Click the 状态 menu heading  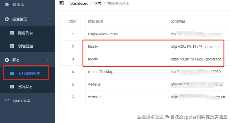pos(16,60)
